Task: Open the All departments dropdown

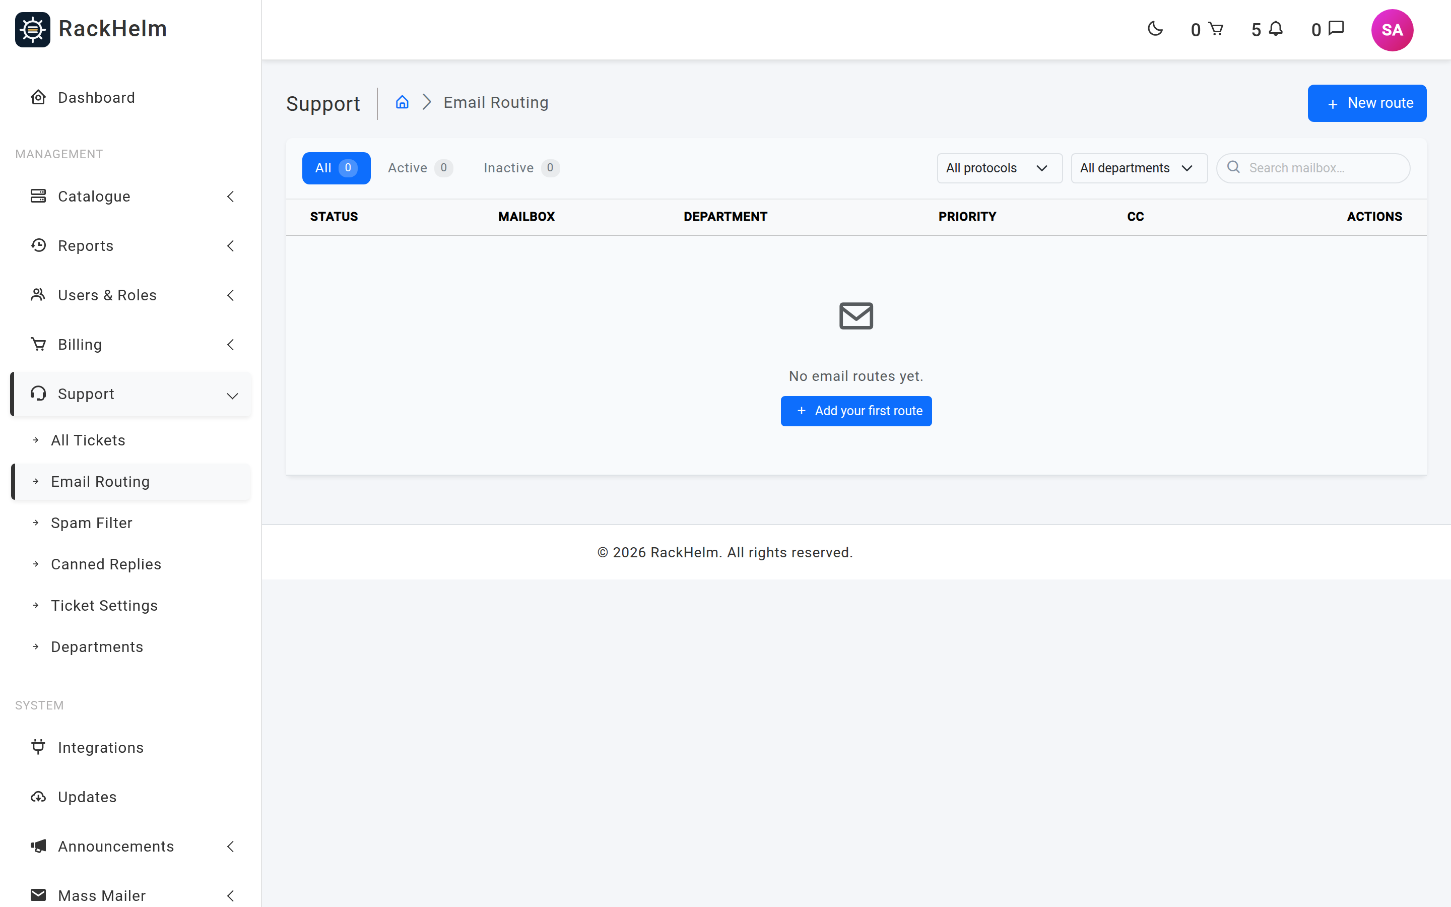Action: (x=1139, y=168)
